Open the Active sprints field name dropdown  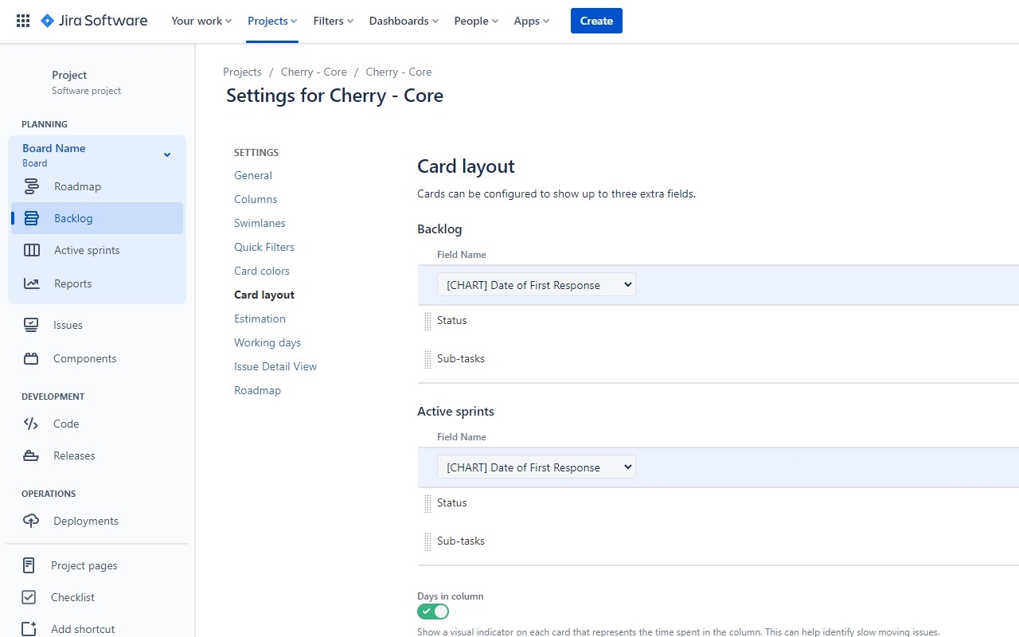(536, 467)
